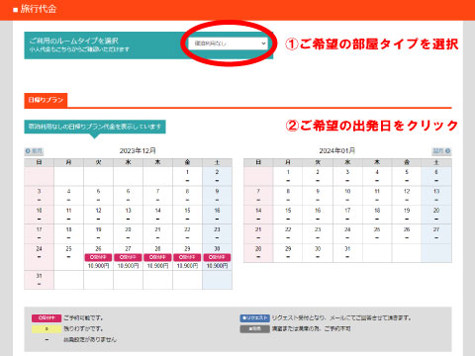
Task: Go to the previous month with 前月
Action: point(34,151)
